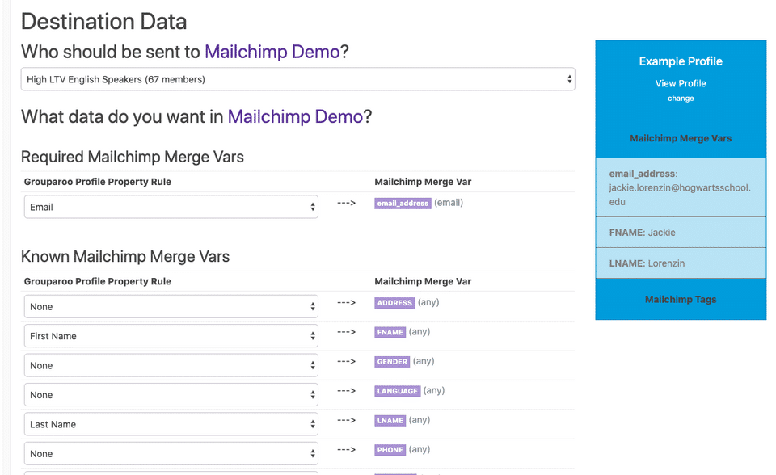Open the property dropdown for LANGUAGE
776x475 pixels.
(x=171, y=395)
